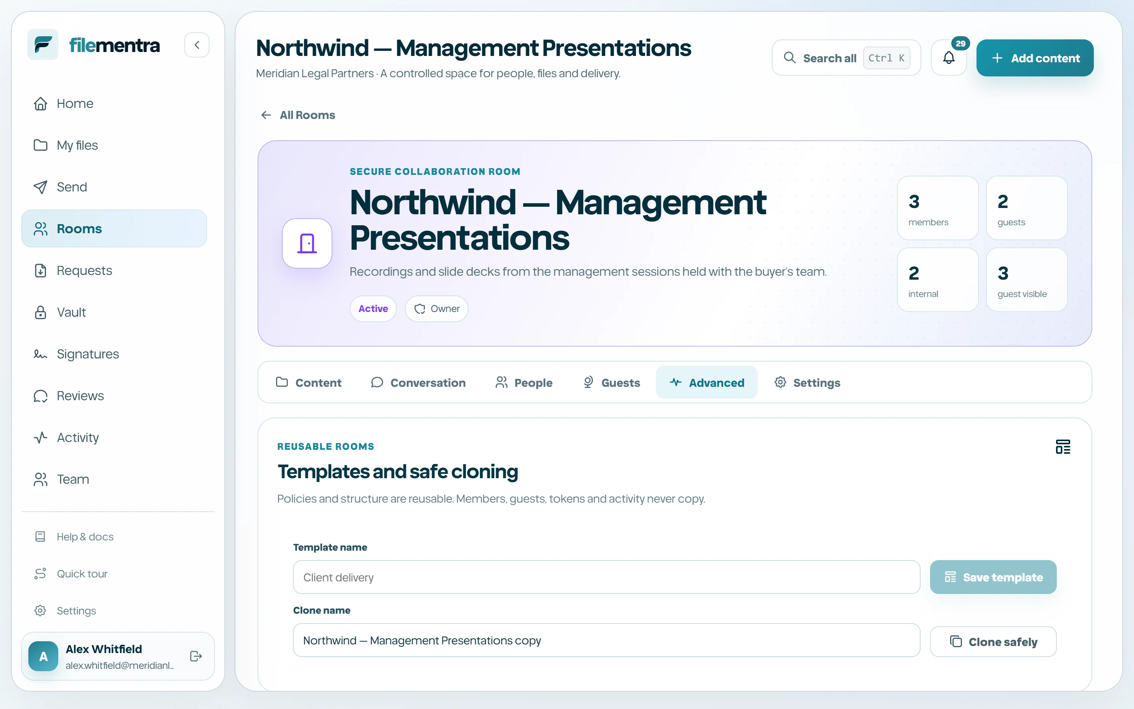Screen dimensions: 1134x709
Task: Click the Active status badge
Action: (373, 308)
